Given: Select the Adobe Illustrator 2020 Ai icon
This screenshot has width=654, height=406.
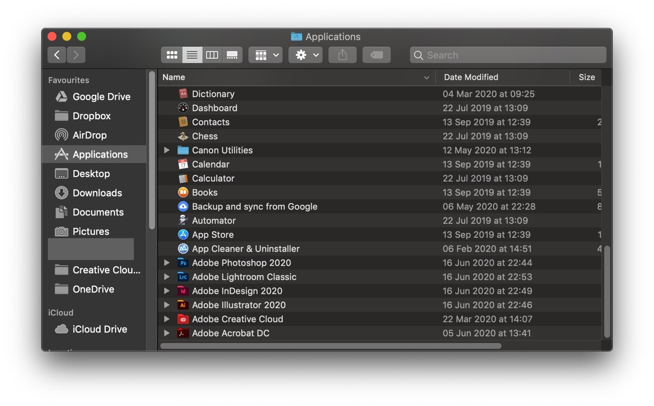Looking at the screenshot, I should pos(183,304).
